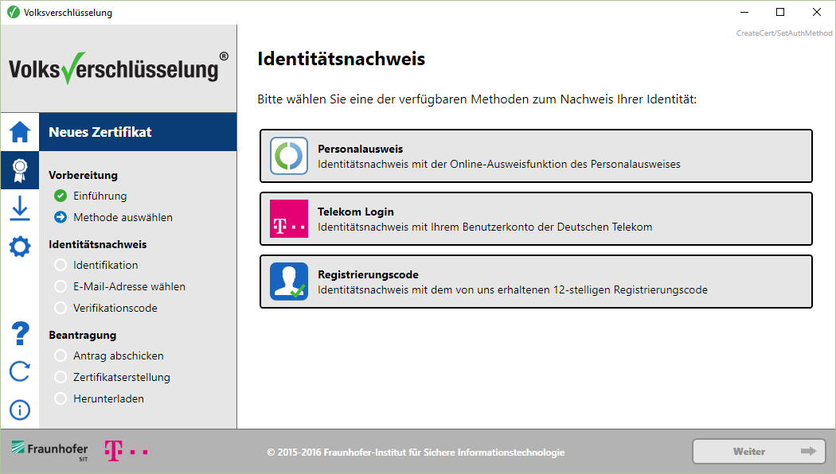Click the Registrierungscode user checkmark icon
The width and height of the screenshot is (836, 474).
(x=289, y=282)
